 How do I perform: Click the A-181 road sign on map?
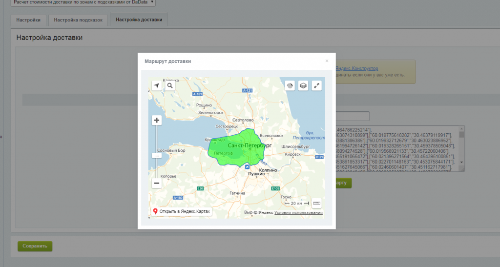click(x=198, y=94)
